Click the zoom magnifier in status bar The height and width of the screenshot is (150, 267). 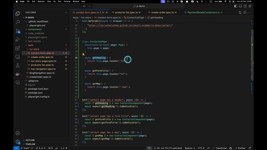click(149, 148)
